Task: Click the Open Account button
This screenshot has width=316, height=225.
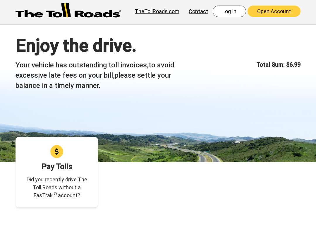Action: (x=274, y=11)
